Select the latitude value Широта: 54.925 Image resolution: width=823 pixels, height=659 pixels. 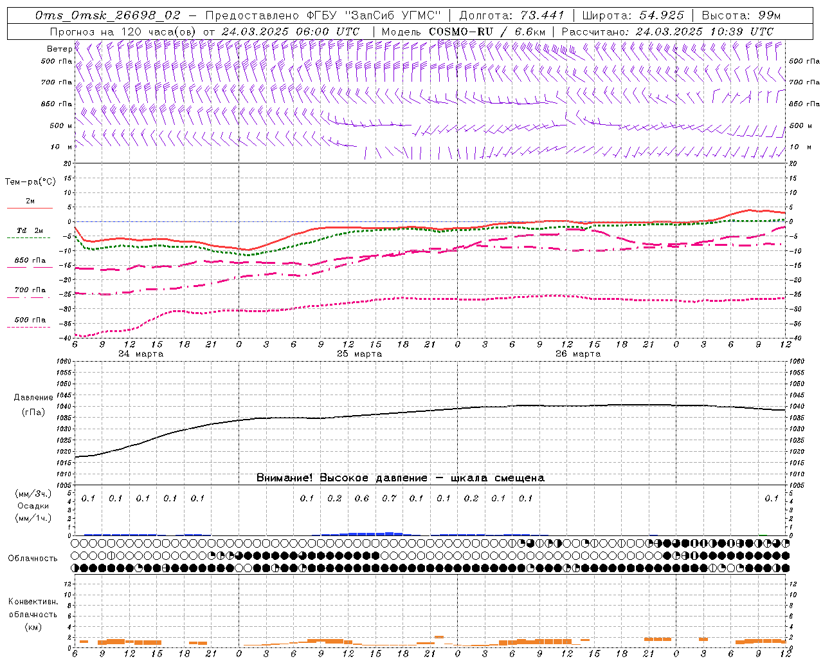[x=633, y=15]
